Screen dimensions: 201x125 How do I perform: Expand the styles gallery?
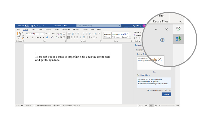[130, 37]
